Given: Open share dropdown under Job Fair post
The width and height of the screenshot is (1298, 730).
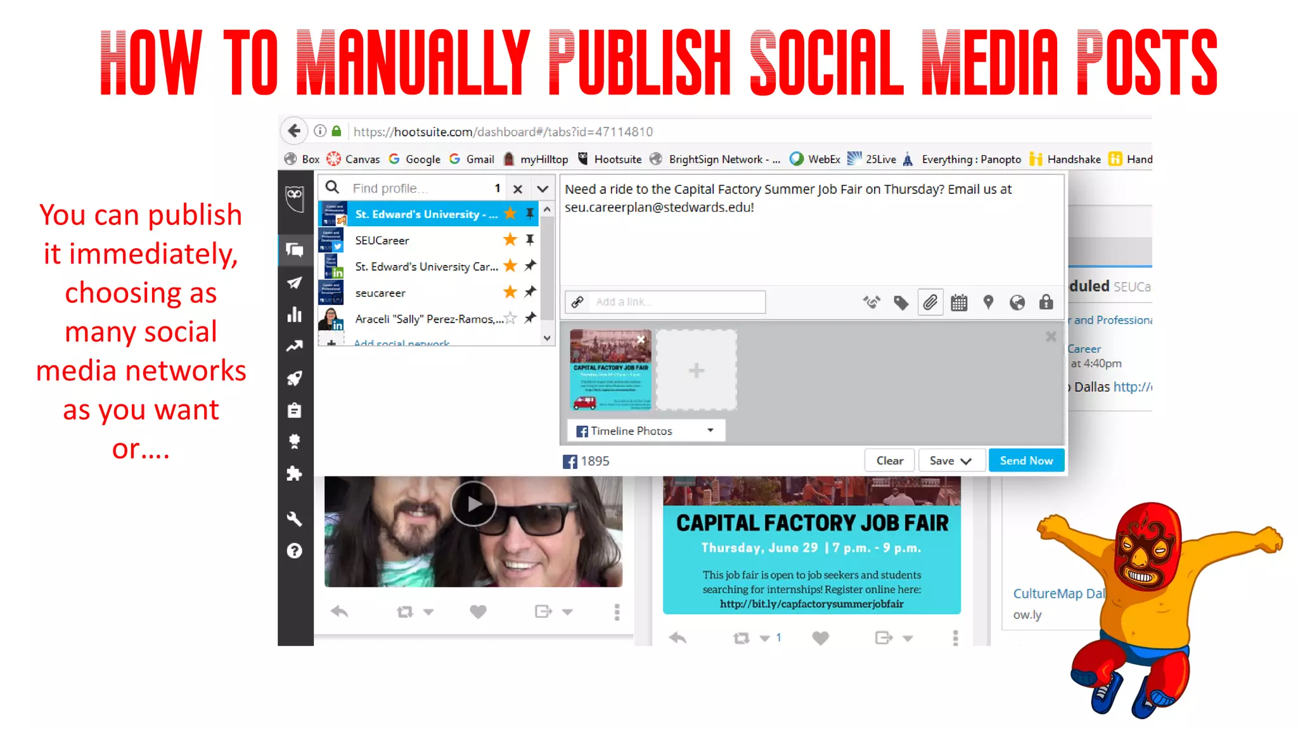Looking at the screenshot, I should click(x=908, y=638).
